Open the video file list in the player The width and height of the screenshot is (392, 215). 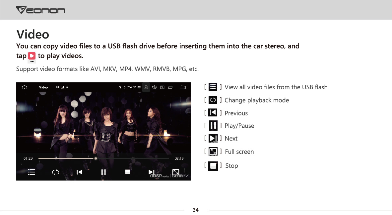(32, 172)
